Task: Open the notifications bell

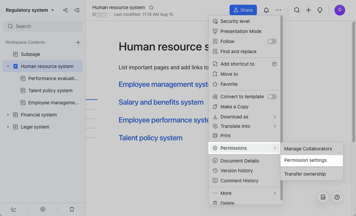Action: pos(266,10)
